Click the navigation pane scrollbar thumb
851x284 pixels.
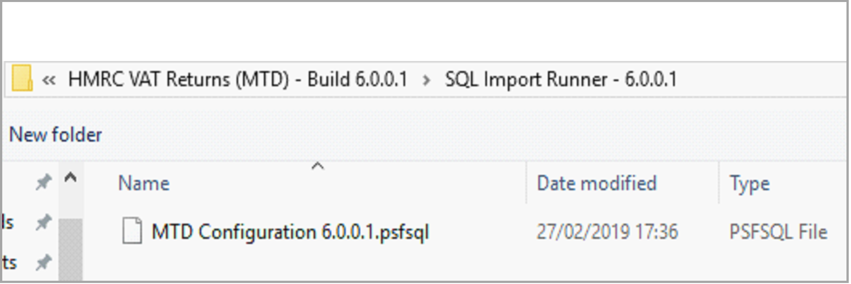(x=71, y=250)
